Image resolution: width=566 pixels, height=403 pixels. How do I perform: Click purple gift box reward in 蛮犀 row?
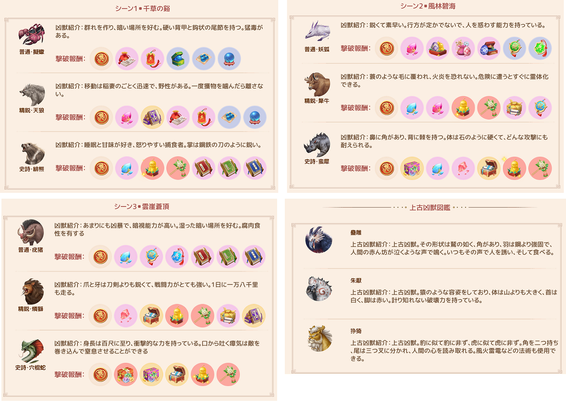pos(412,168)
